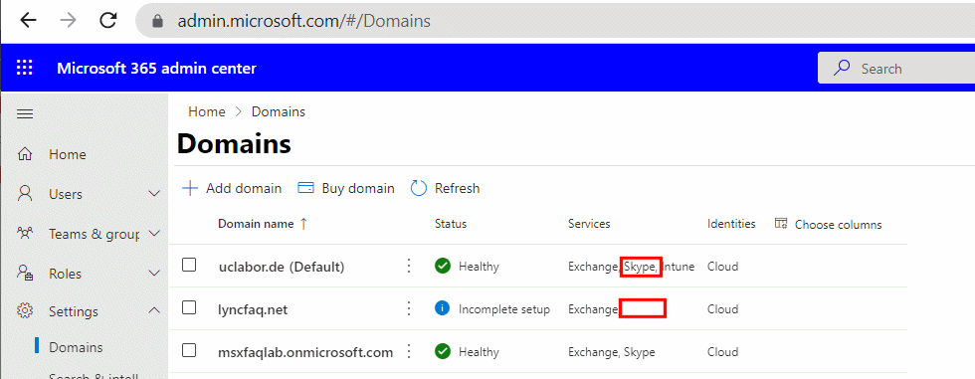Click the Microsoft 365 admin center title
This screenshot has height=379, width=975.
[x=157, y=69]
